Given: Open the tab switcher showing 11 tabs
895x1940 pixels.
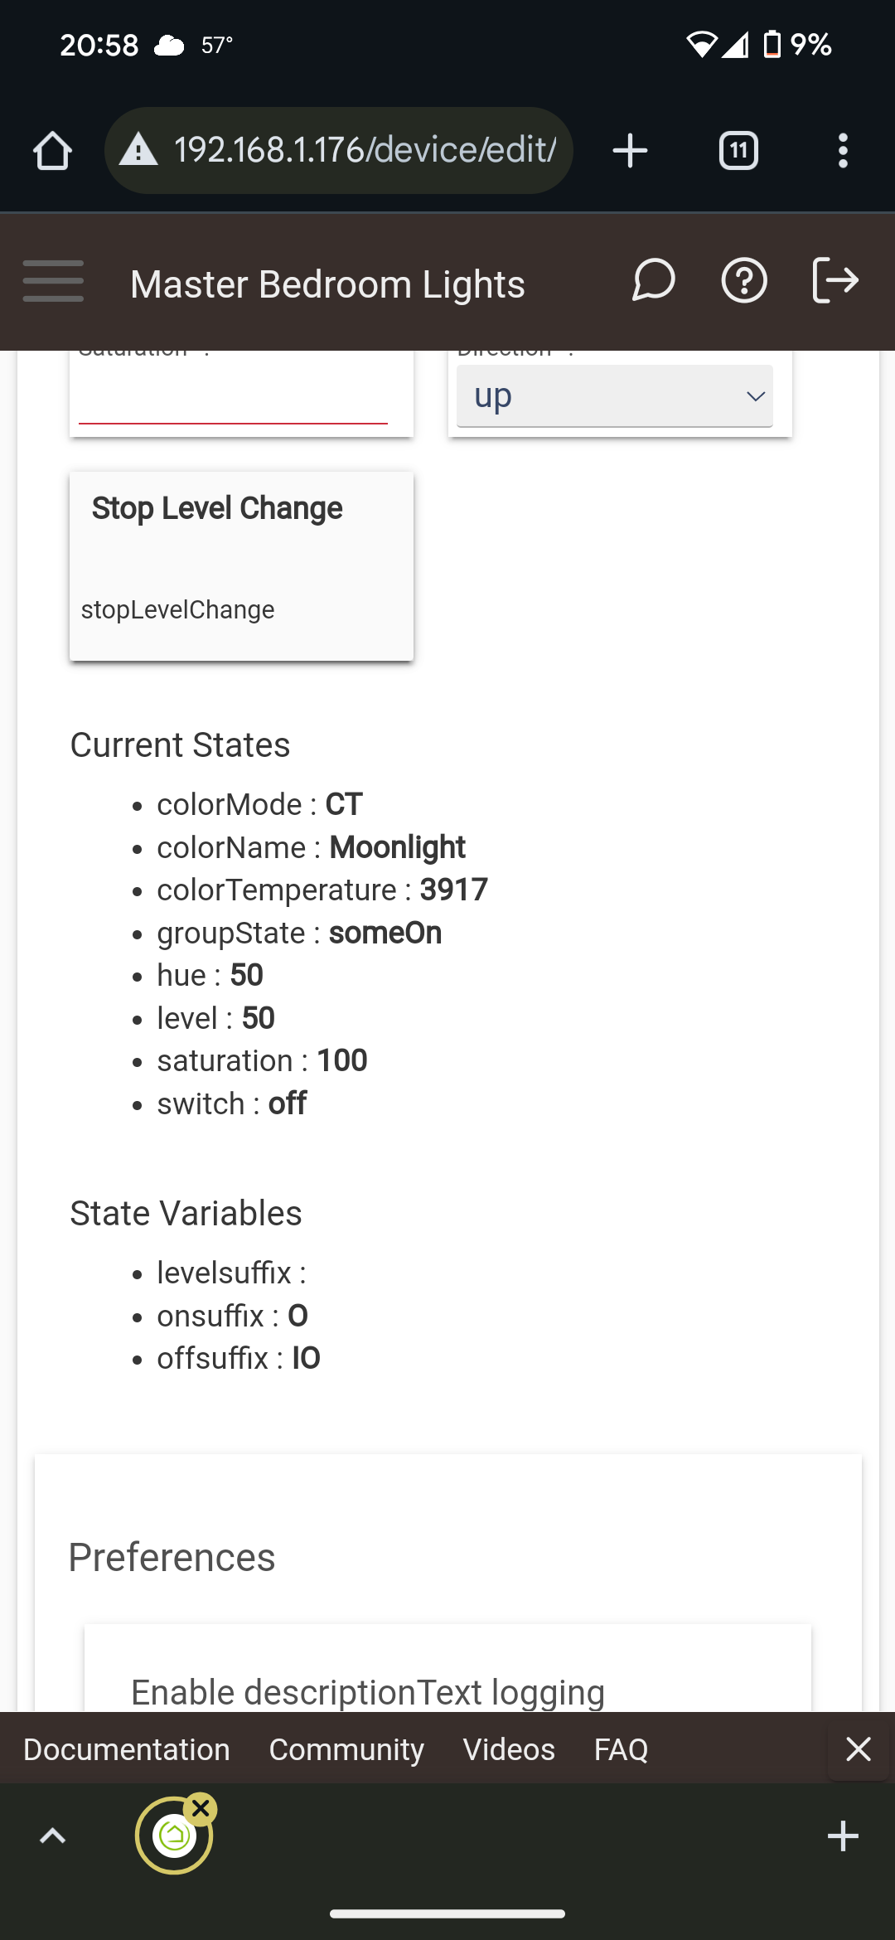Looking at the screenshot, I should click(738, 151).
